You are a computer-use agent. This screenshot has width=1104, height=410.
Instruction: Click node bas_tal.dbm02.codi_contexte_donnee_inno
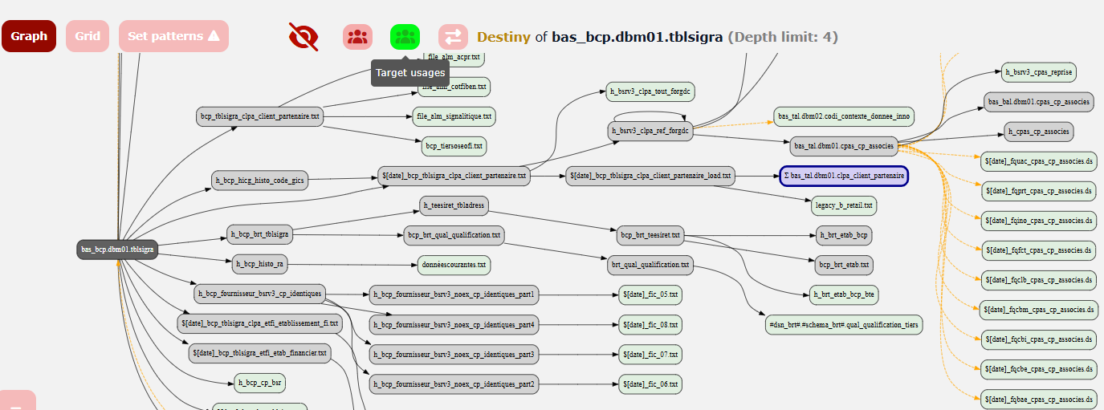click(844, 116)
